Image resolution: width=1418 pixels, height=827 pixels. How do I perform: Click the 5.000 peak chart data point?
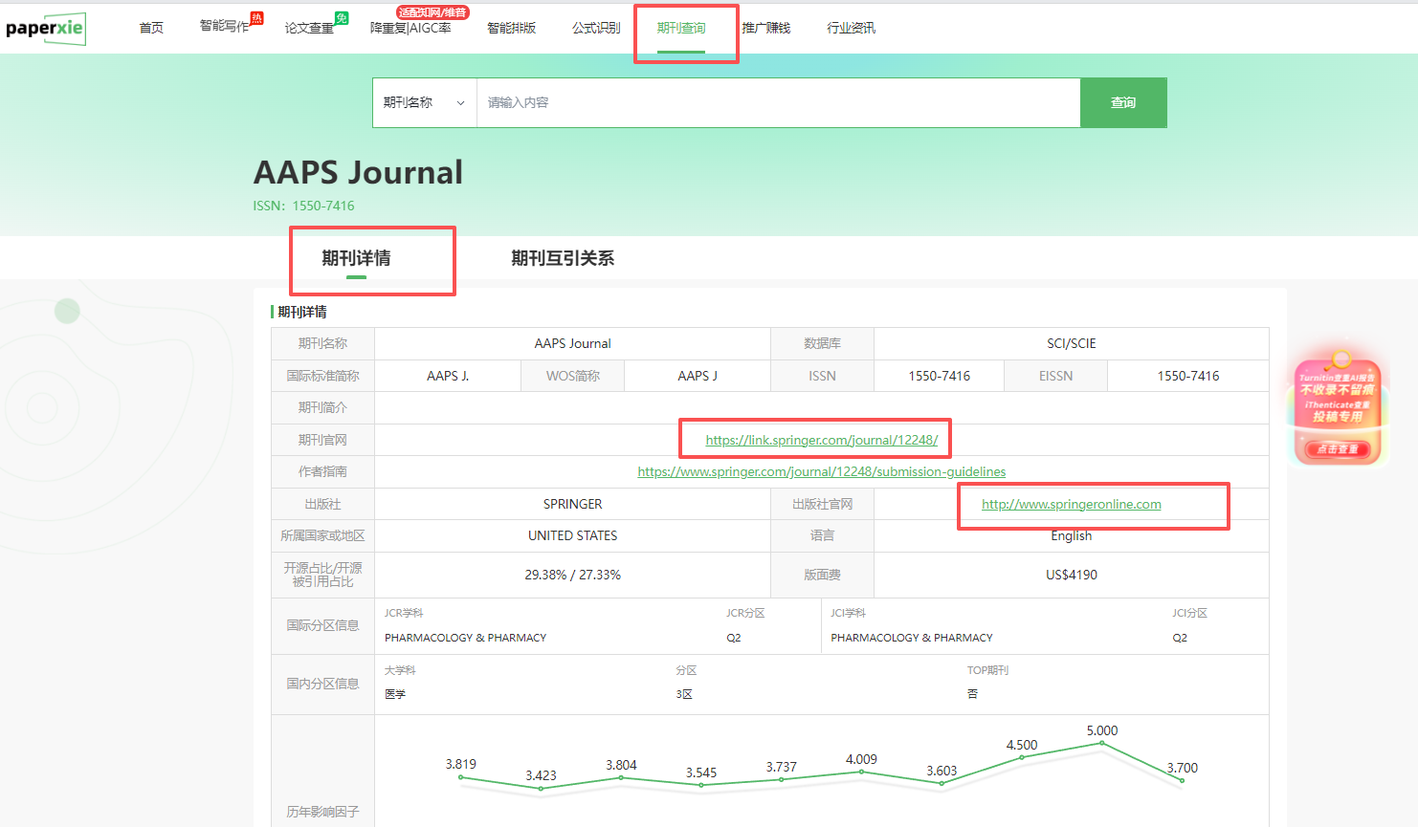pos(1102,743)
